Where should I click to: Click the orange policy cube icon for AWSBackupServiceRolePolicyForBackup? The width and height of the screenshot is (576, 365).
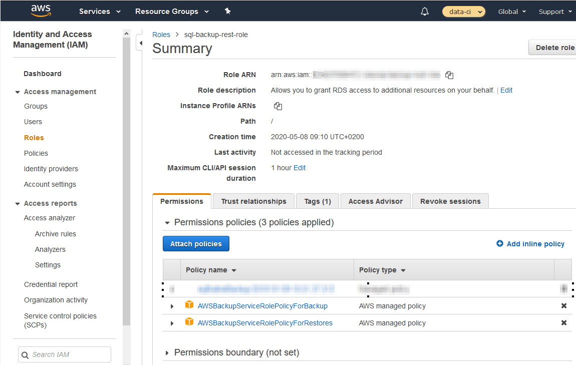[x=189, y=305]
